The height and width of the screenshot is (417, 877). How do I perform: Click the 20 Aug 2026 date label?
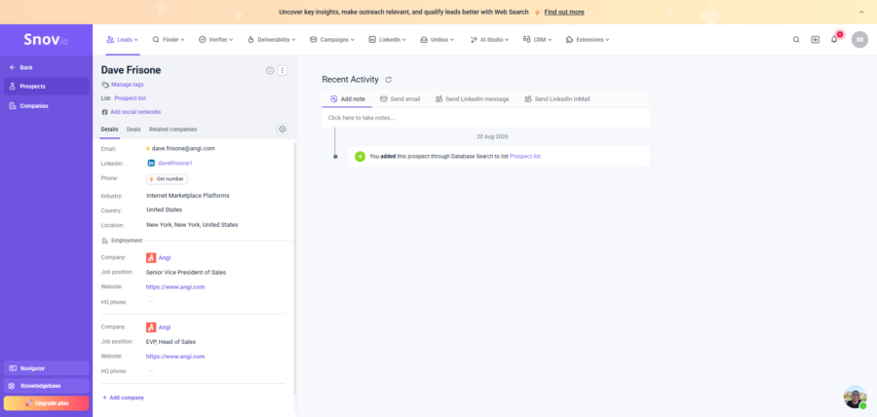click(492, 136)
